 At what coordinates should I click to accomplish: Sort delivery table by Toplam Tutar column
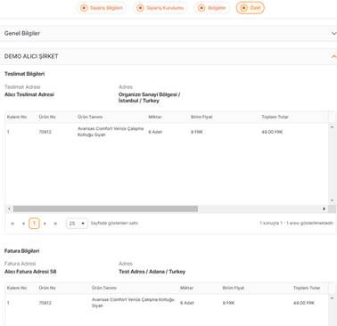click(275, 117)
